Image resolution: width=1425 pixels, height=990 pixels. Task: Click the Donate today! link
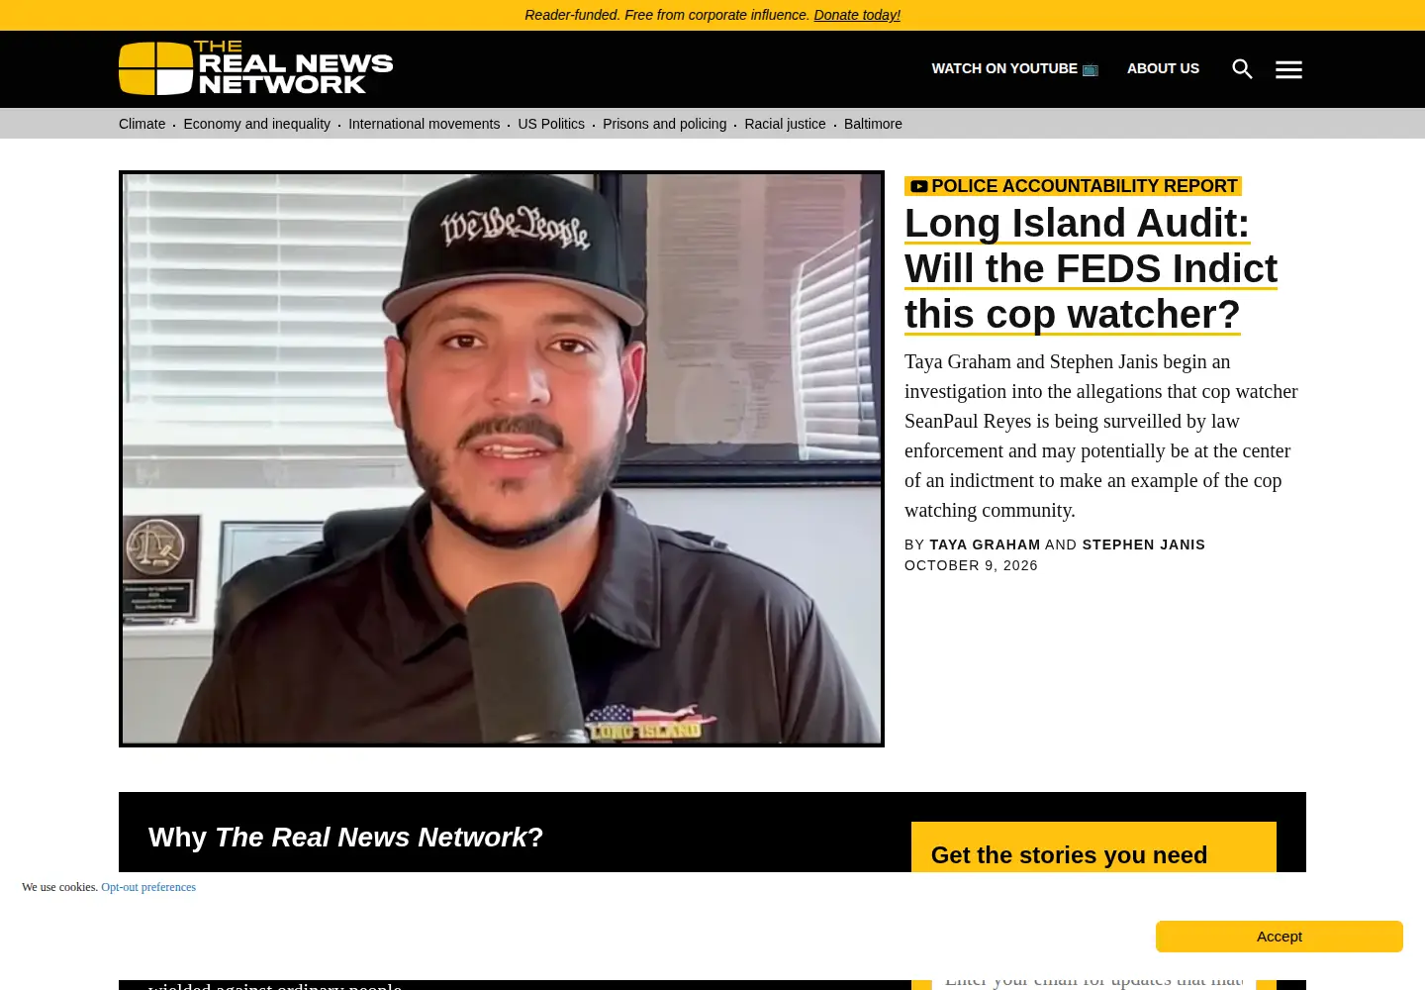point(857,15)
